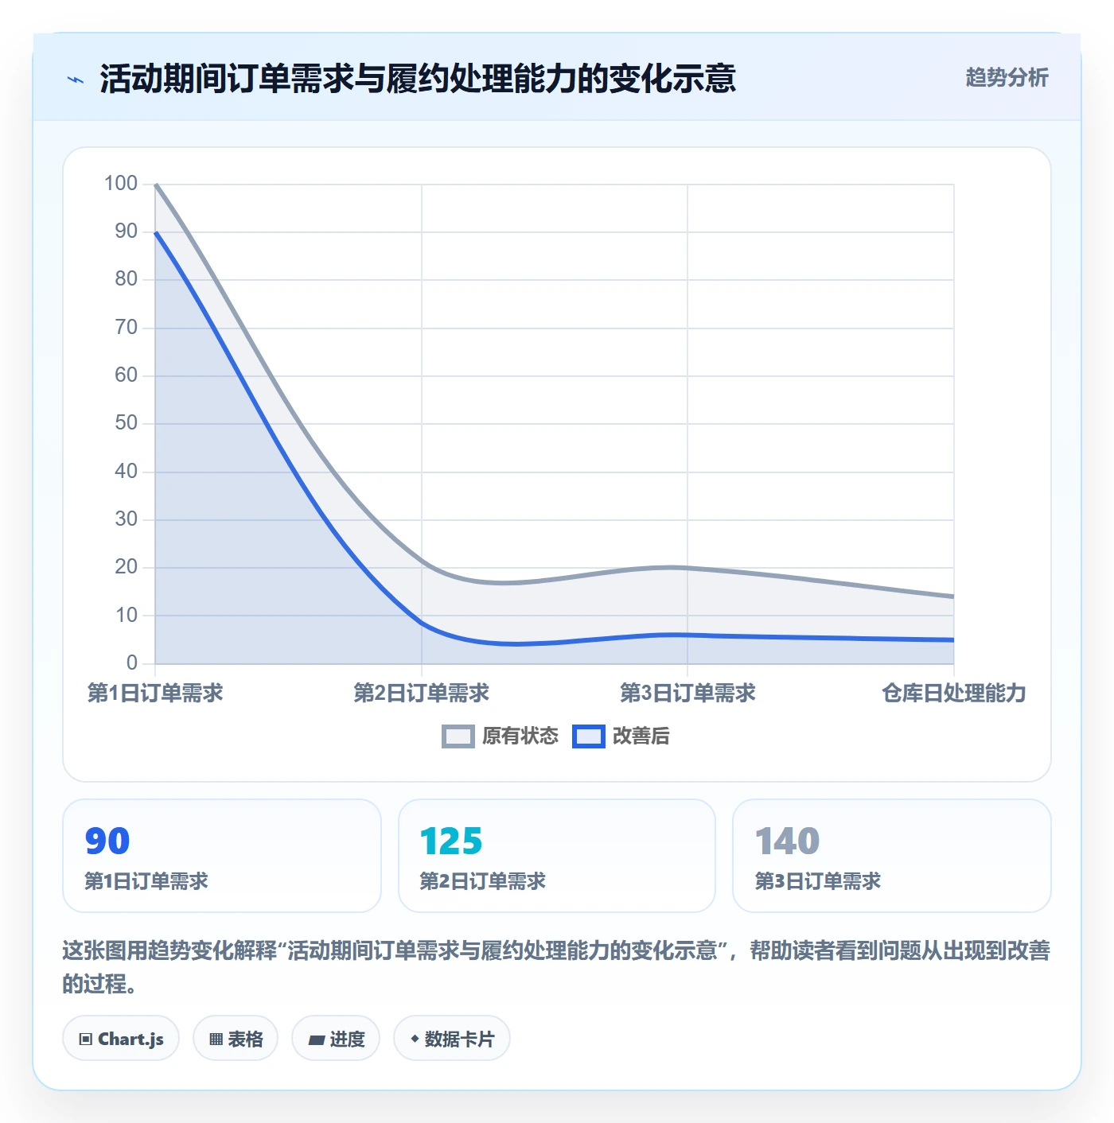
Task: Hide the 改善后 series via legend label
Action: (x=641, y=736)
